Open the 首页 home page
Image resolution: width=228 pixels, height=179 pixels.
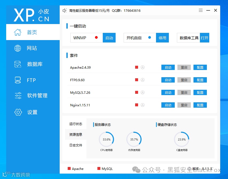33,32
